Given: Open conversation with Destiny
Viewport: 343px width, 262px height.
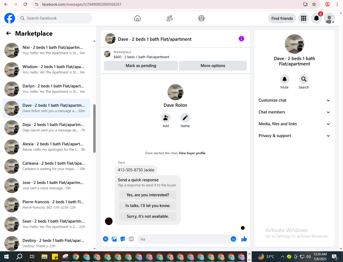Looking at the screenshot, I should tap(46, 243).
